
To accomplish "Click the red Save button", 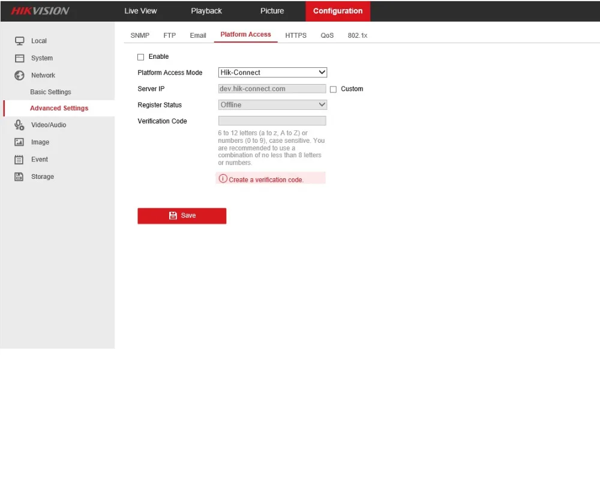I will point(182,216).
